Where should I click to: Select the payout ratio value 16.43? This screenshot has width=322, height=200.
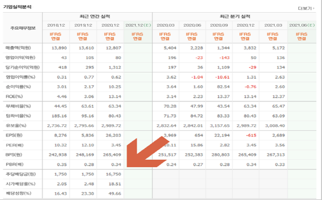point(61,193)
